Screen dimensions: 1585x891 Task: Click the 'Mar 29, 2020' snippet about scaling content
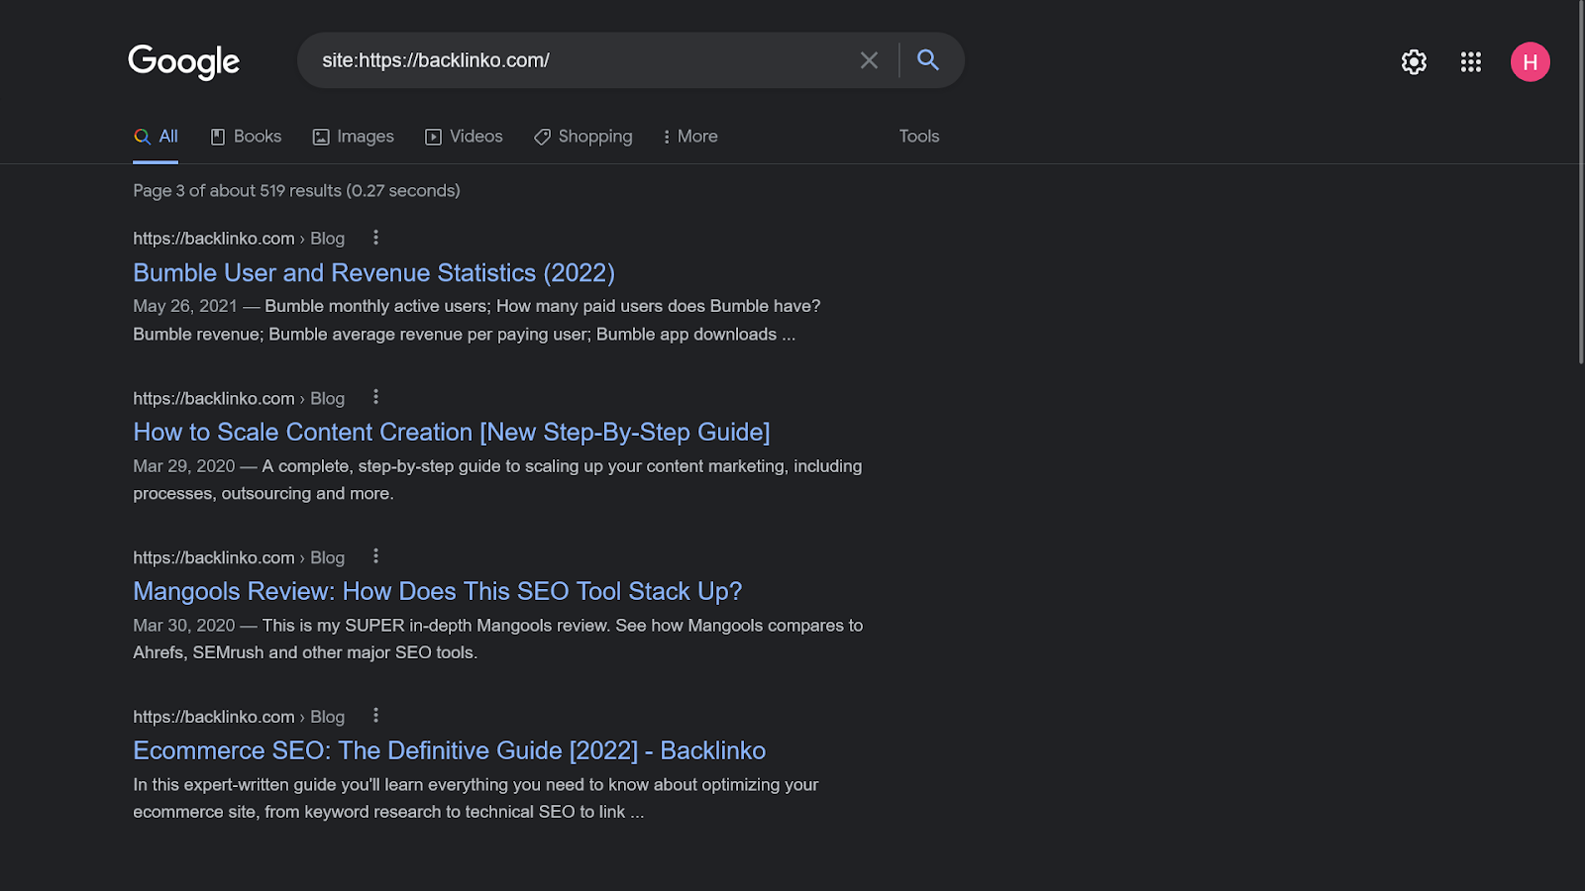pyautogui.click(x=497, y=480)
